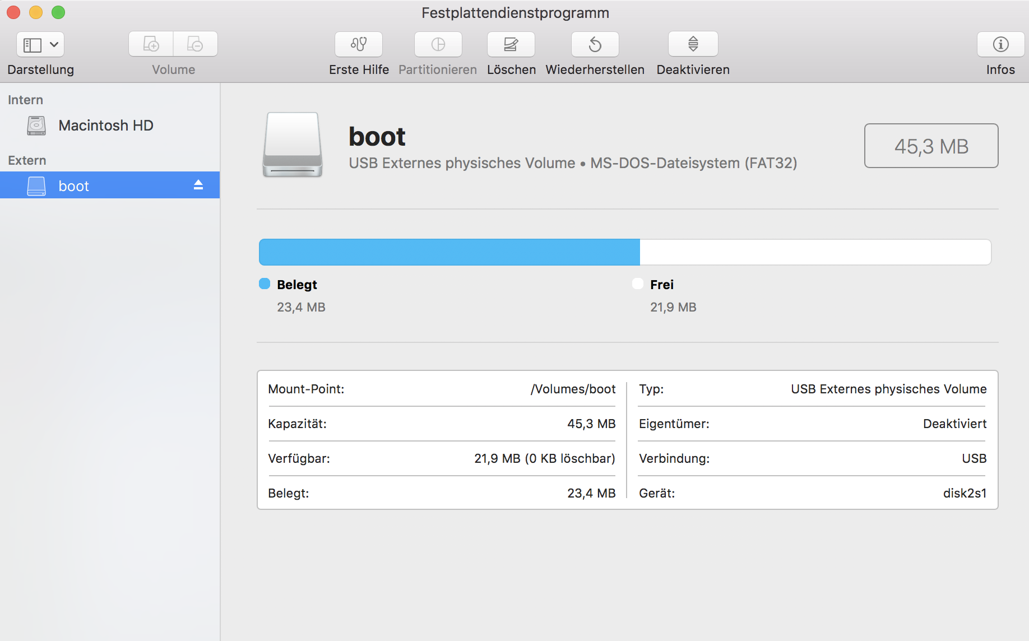Click the Eigentümer value Deaktiviert
Image resolution: width=1029 pixels, height=641 pixels.
955,424
